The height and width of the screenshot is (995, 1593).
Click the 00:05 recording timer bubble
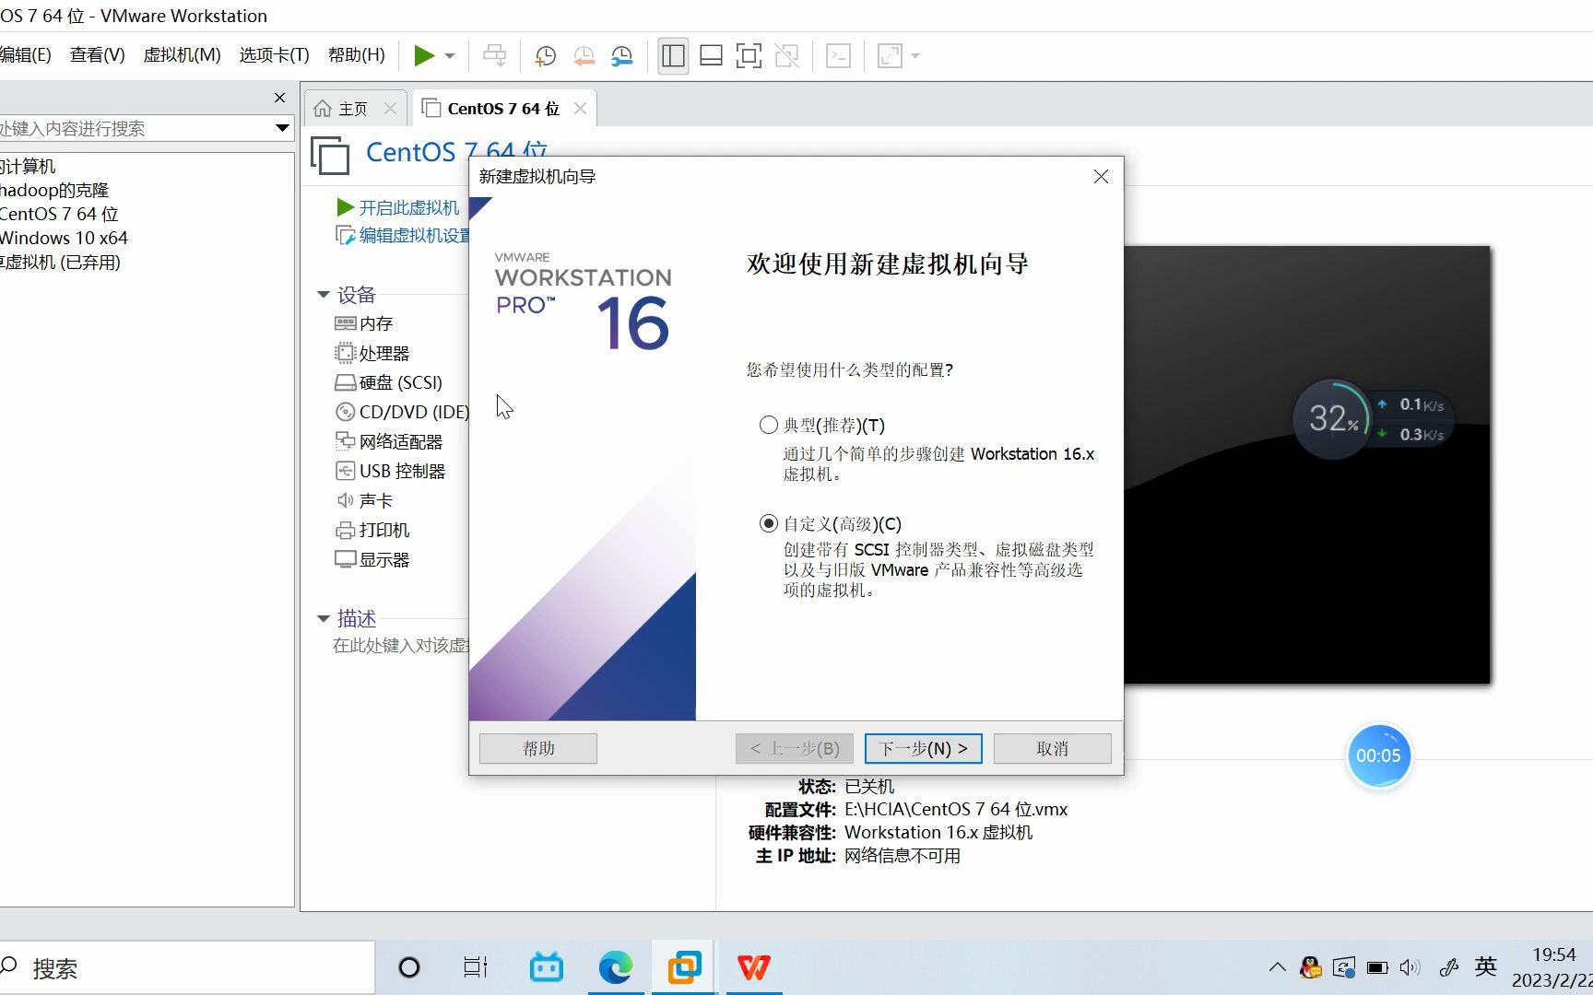pos(1379,756)
